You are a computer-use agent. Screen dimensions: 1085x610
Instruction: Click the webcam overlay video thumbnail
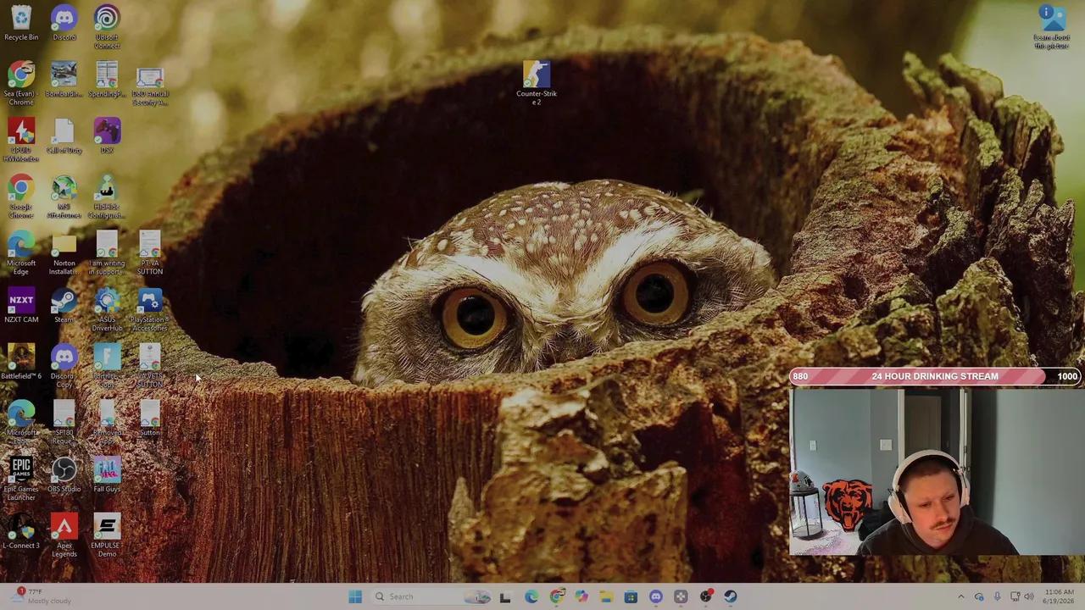pyautogui.click(x=937, y=472)
